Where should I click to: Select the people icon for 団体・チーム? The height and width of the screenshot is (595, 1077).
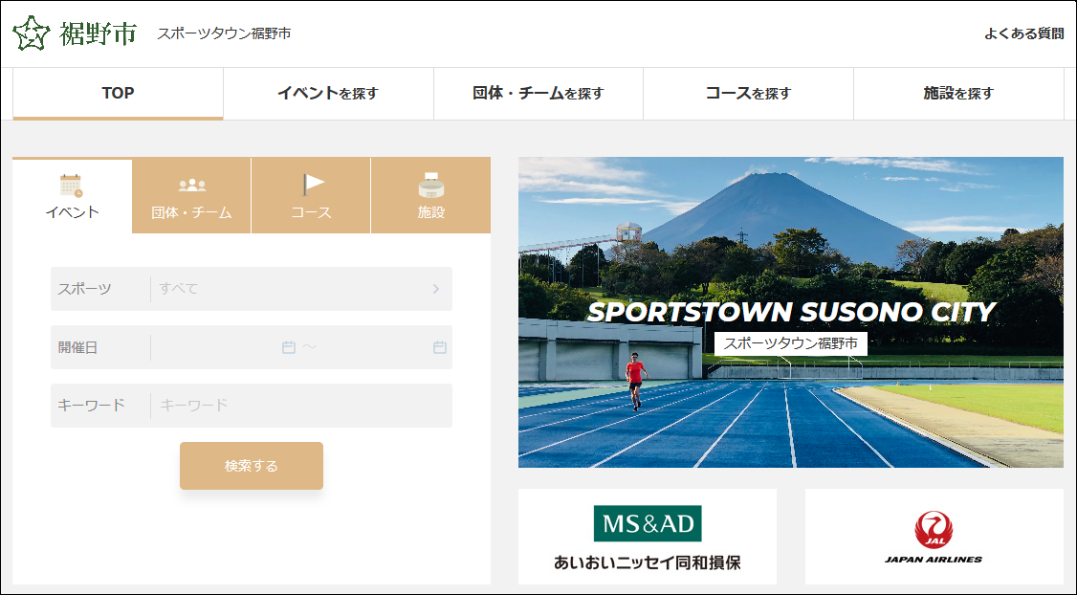coord(191,185)
